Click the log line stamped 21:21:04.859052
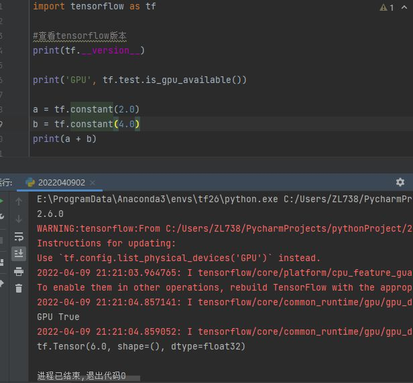413x383 pixels. click(225, 331)
